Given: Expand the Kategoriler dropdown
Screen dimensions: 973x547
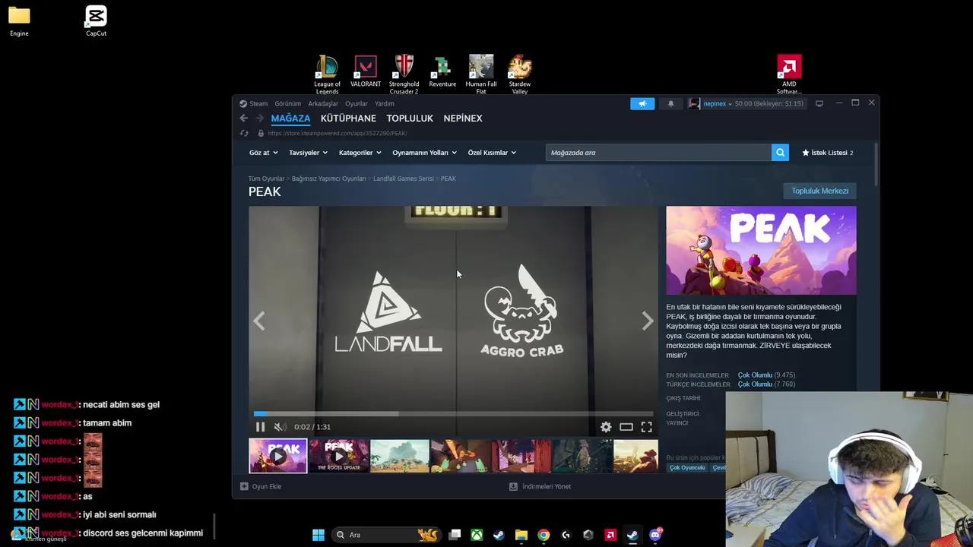Looking at the screenshot, I should tap(360, 153).
